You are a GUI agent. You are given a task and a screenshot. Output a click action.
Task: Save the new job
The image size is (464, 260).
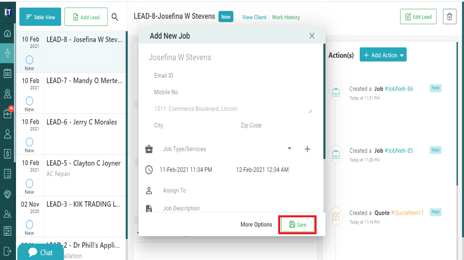coord(298,224)
